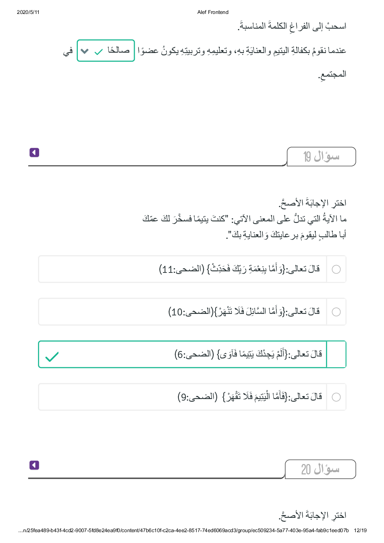Choose the answer text ending with (الضحى:11)
The image size is (384, 543).
239,269
